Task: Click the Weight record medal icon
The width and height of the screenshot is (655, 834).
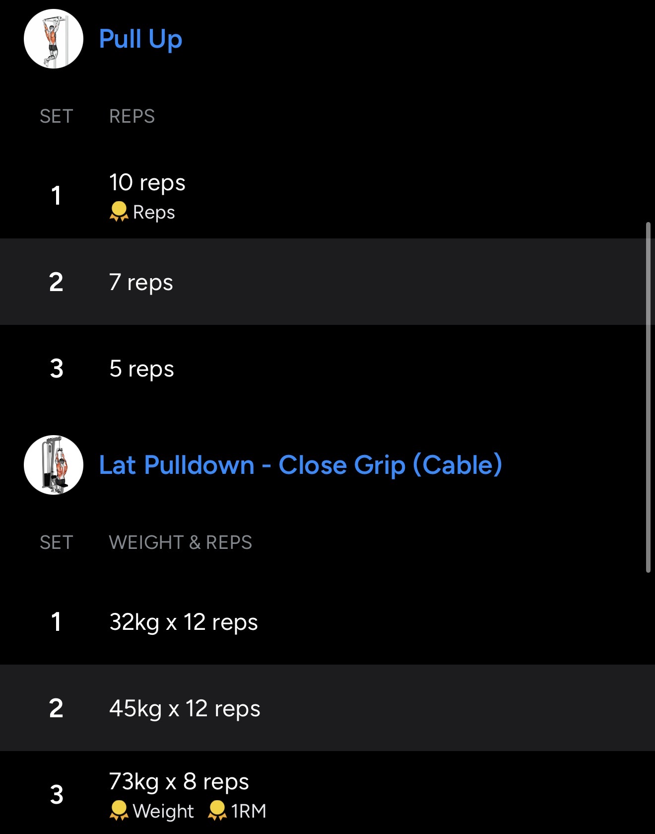Action: tap(119, 811)
